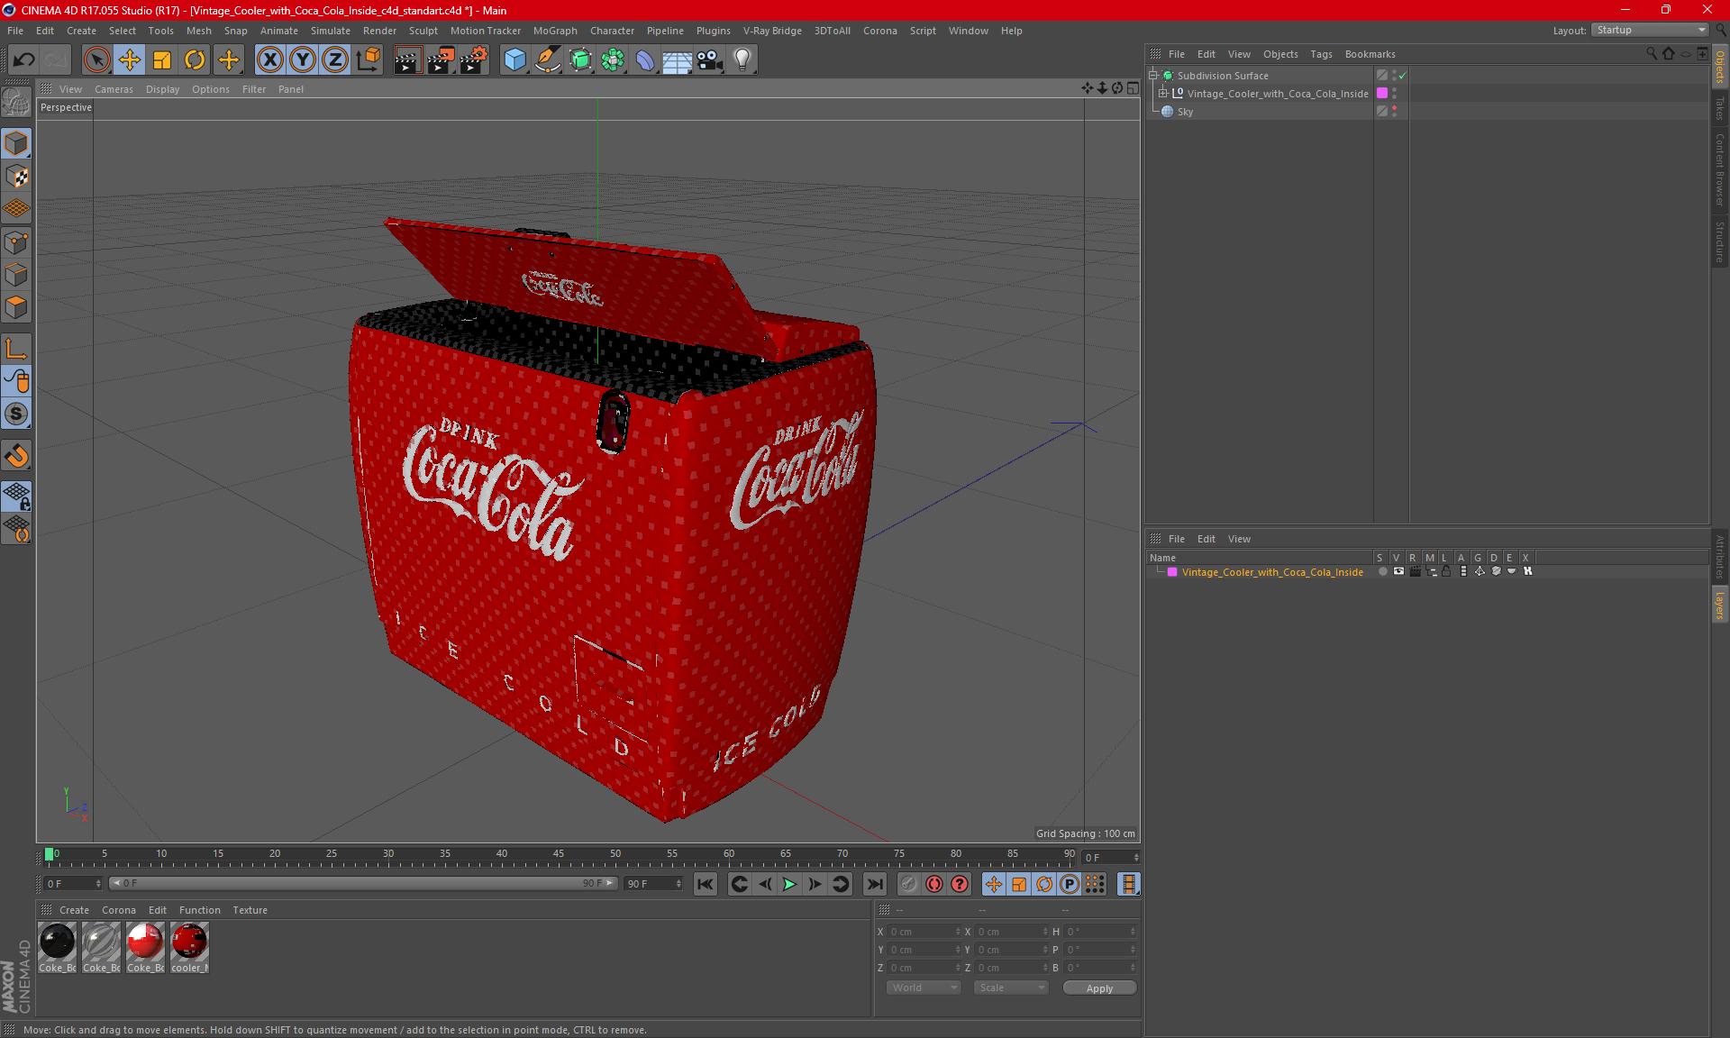Toggle Autokeying button

[934, 884]
